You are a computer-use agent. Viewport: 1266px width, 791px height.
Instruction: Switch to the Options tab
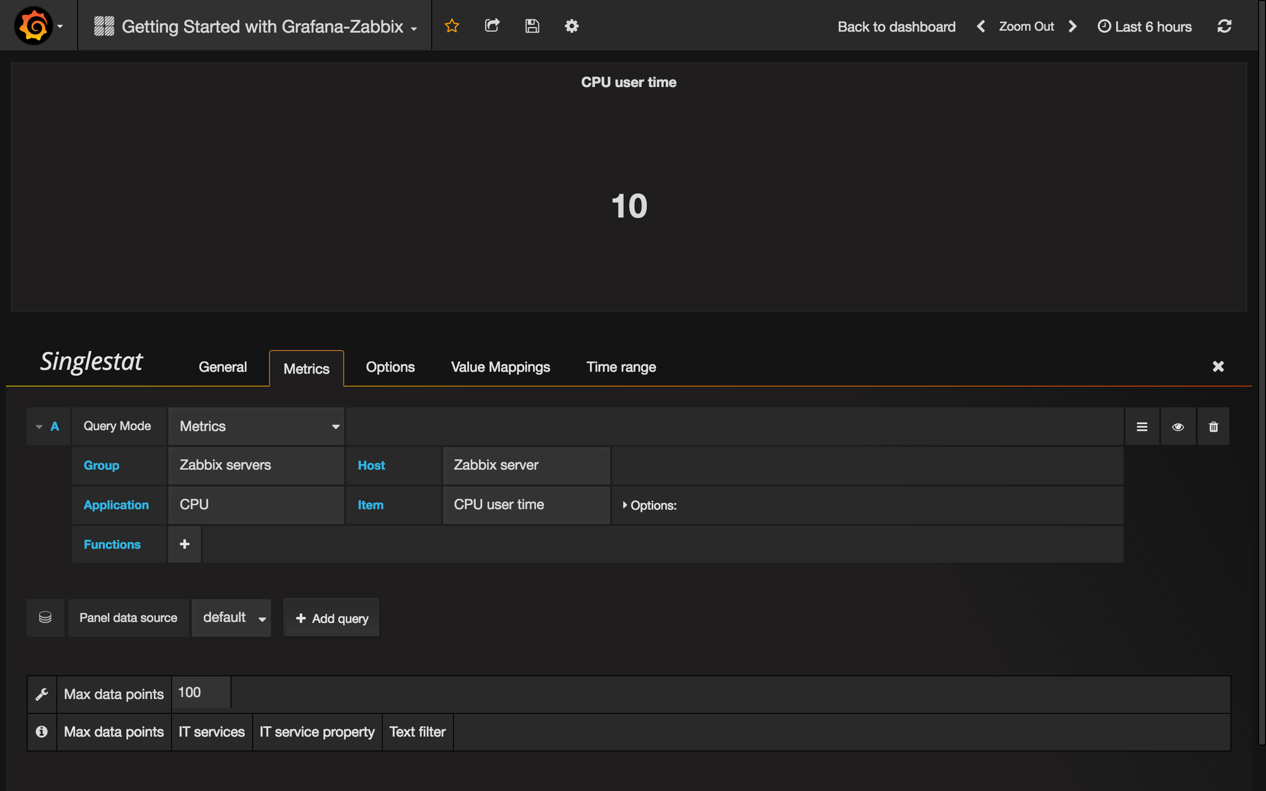point(390,367)
